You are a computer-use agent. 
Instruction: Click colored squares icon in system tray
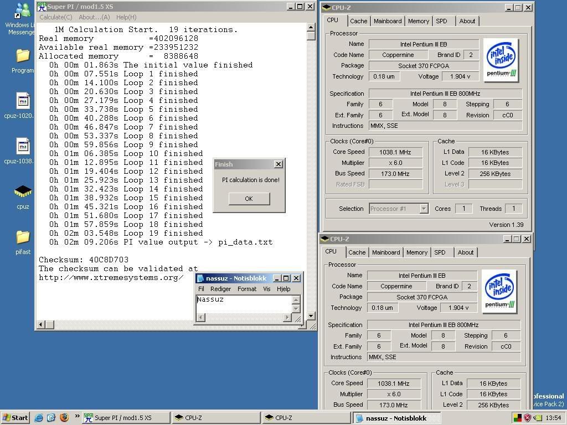tap(518, 418)
